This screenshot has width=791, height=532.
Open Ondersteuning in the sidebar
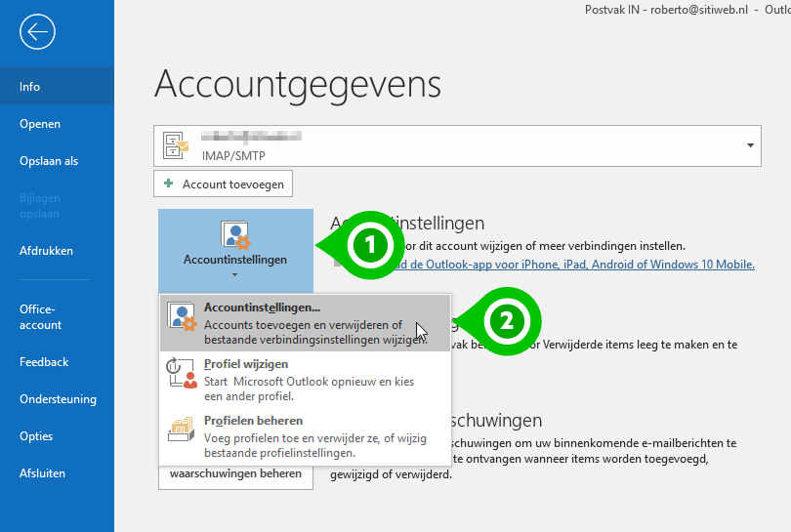tap(57, 399)
